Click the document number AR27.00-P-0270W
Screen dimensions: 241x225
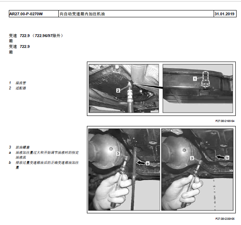click(26, 14)
